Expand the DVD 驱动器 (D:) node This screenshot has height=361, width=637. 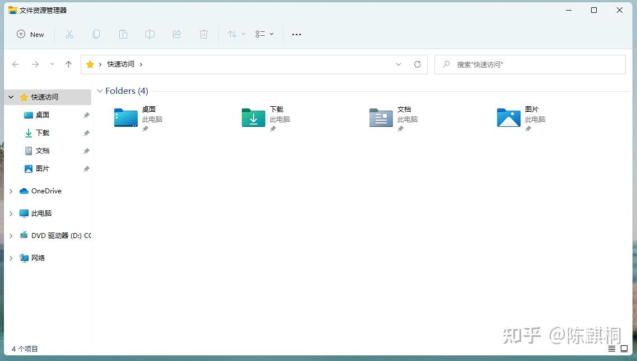[x=11, y=236]
